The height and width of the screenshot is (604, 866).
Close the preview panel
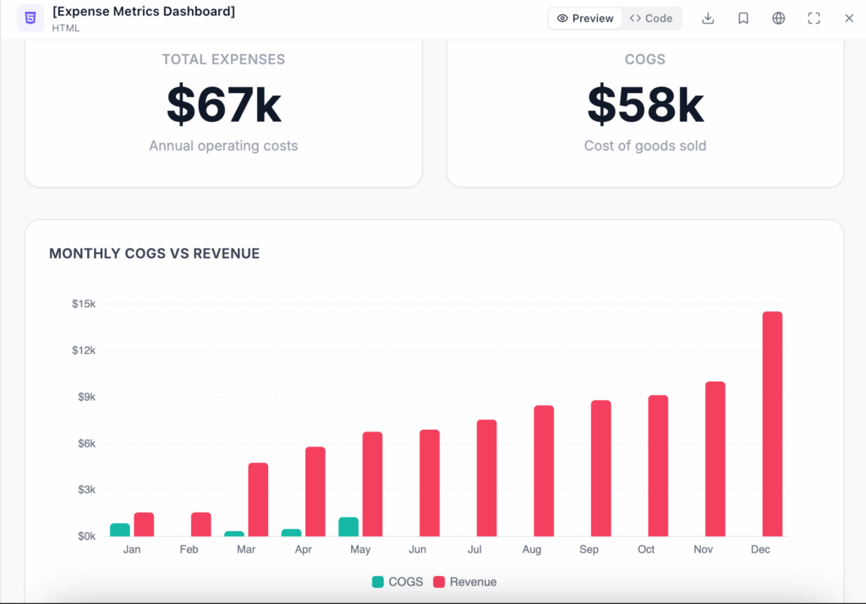849,19
